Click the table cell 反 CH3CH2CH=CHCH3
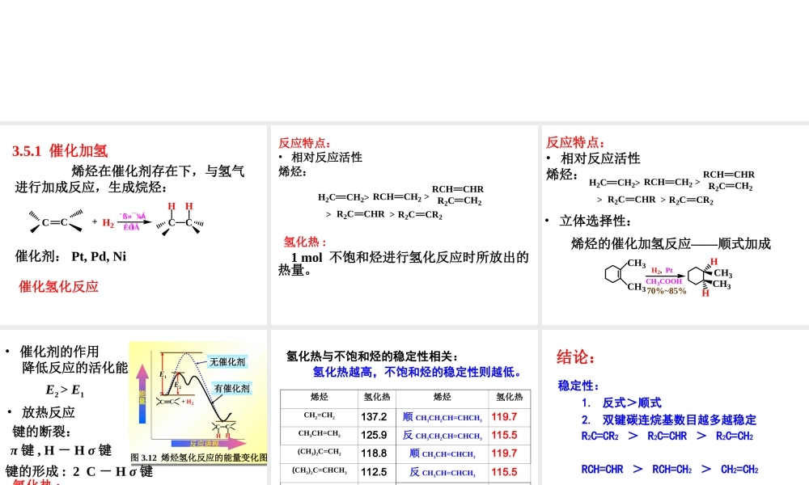The height and width of the screenshot is (485, 809). 443,435
